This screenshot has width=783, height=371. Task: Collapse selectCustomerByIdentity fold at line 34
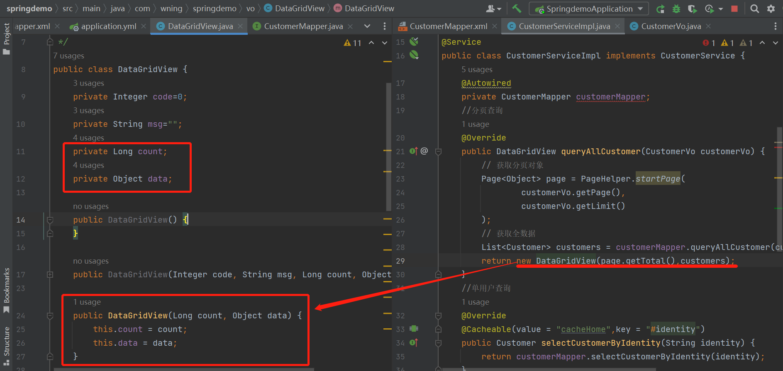[438, 343]
